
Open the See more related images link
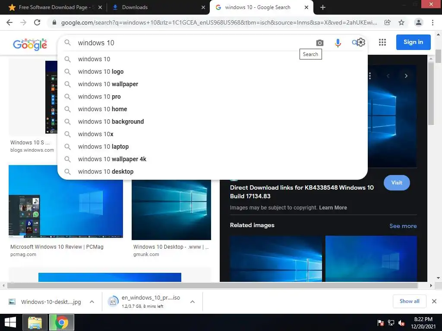point(403,226)
